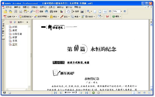The image size is (155, 97).
Task: Set actual size page view
Action: (x=95, y=12)
